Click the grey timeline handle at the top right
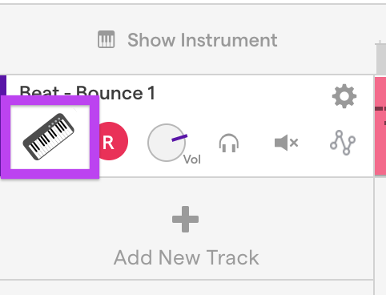 pyautogui.click(x=381, y=58)
